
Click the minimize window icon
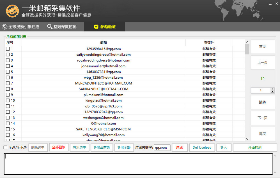coord(270,4)
